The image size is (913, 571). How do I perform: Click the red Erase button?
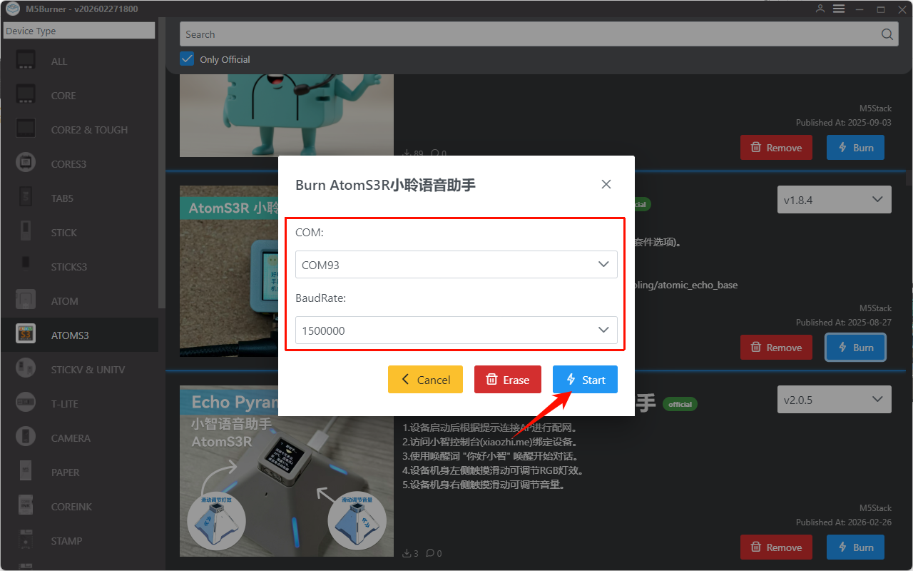(507, 380)
